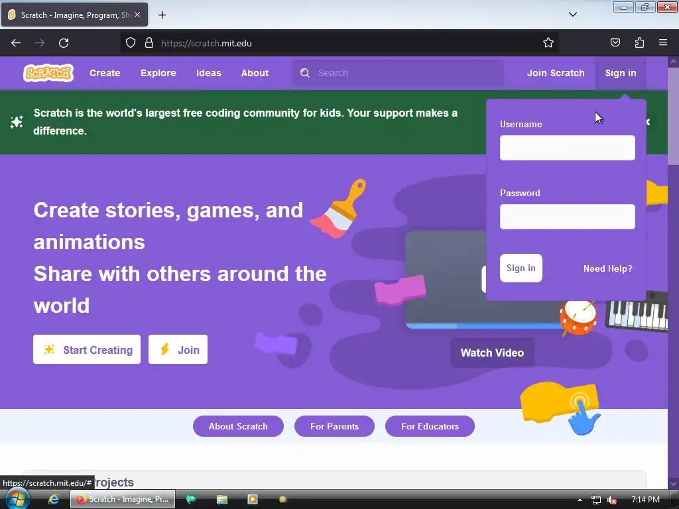Go back using the browser back arrow
This screenshot has height=509, width=679.
click(x=16, y=43)
